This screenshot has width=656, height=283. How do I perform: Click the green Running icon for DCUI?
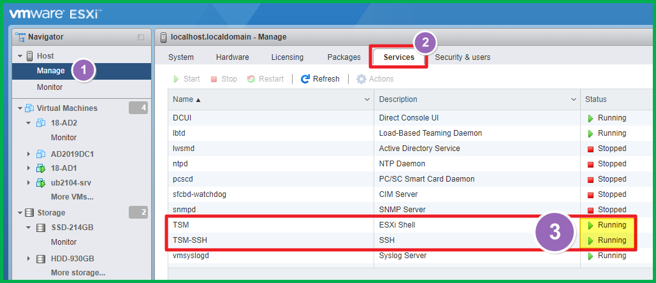click(591, 119)
